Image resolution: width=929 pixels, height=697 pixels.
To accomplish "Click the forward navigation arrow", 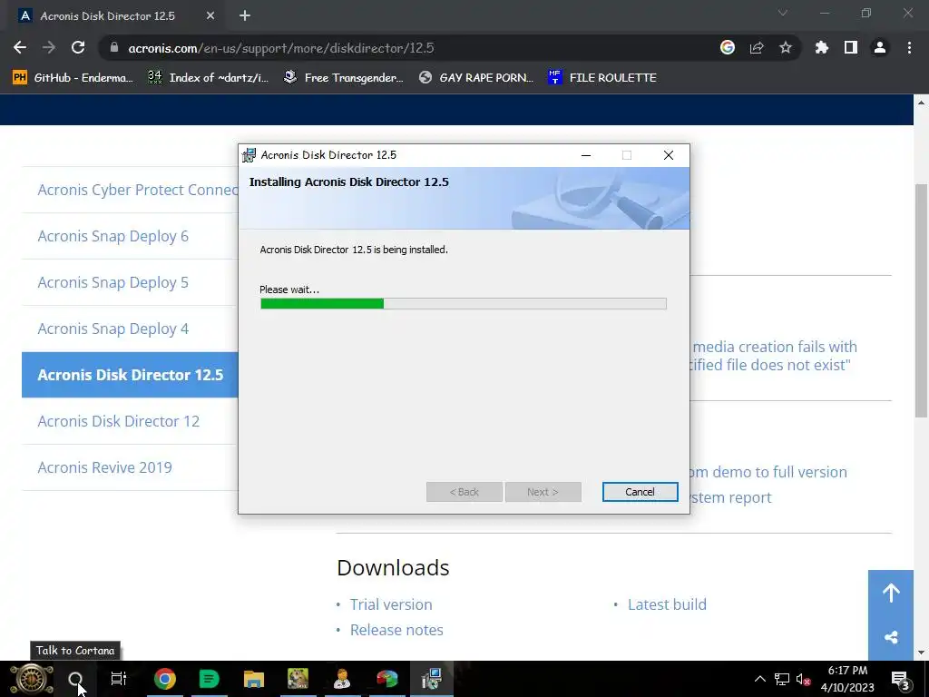I will tap(49, 48).
